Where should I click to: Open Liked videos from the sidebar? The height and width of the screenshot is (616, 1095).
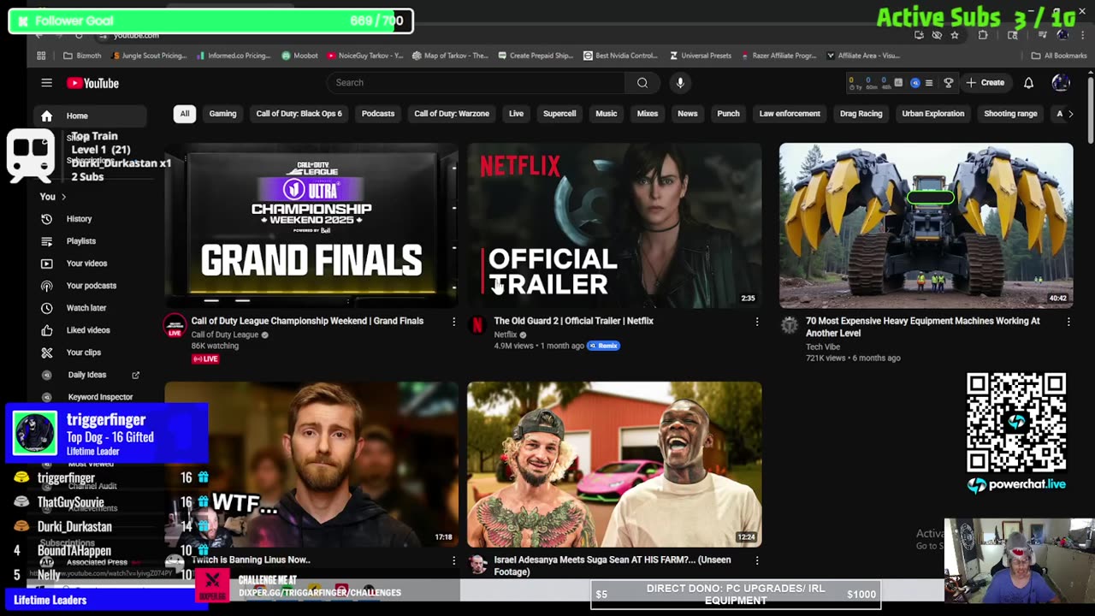[86, 330]
